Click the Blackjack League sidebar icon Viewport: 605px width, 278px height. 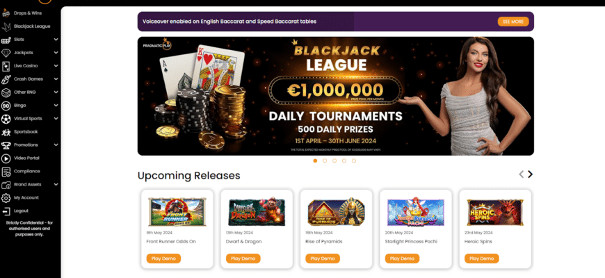coord(6,26)
